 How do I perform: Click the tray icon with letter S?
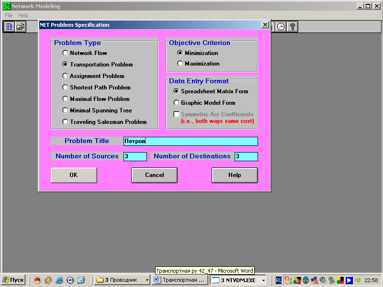click(x=297, y=280)
